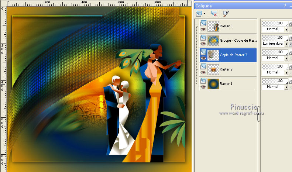This screenshot has width=292, height=172.
Task: Hide the Copie de Raster 3 layer
Action: tap(203, 58)
